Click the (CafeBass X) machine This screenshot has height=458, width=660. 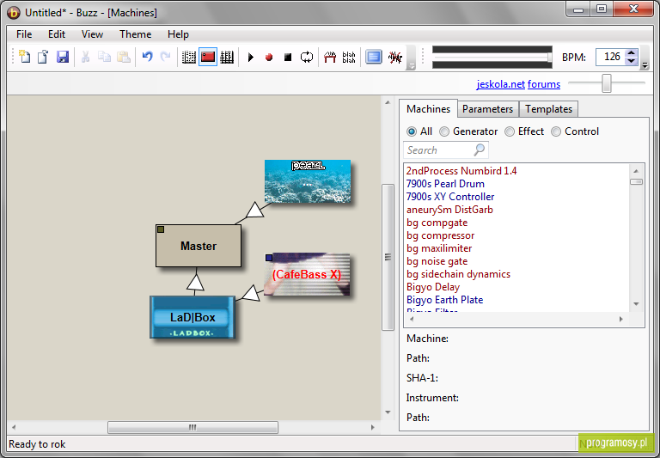307,274
